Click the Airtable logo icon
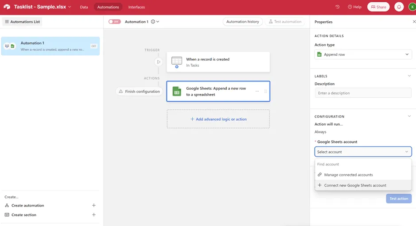This screenshot has height=226, width=416. (7, 7)
